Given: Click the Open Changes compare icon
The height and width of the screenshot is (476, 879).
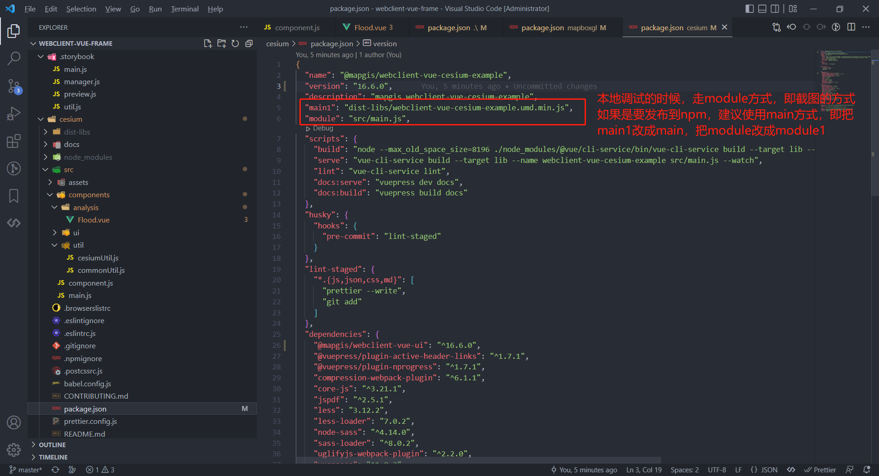Looking at the screenshot, I should (x=776, y=27).
